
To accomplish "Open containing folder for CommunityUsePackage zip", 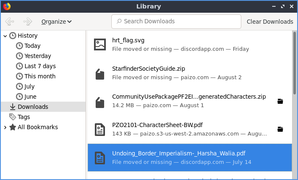I will pyautogui.click(x=280, y=101).
